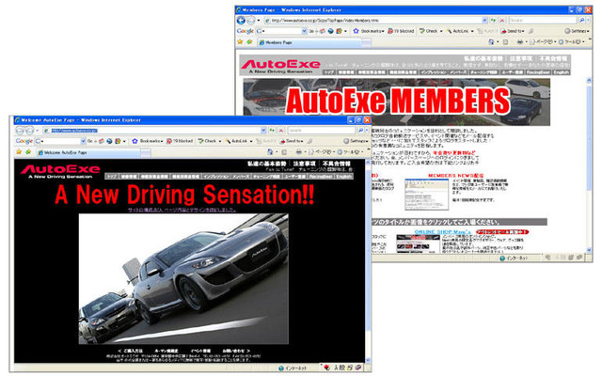Click Check spelling button in Welcome window
Image resolution: width=602 pixels, height=376 pixels.
[x=210, y=141]
